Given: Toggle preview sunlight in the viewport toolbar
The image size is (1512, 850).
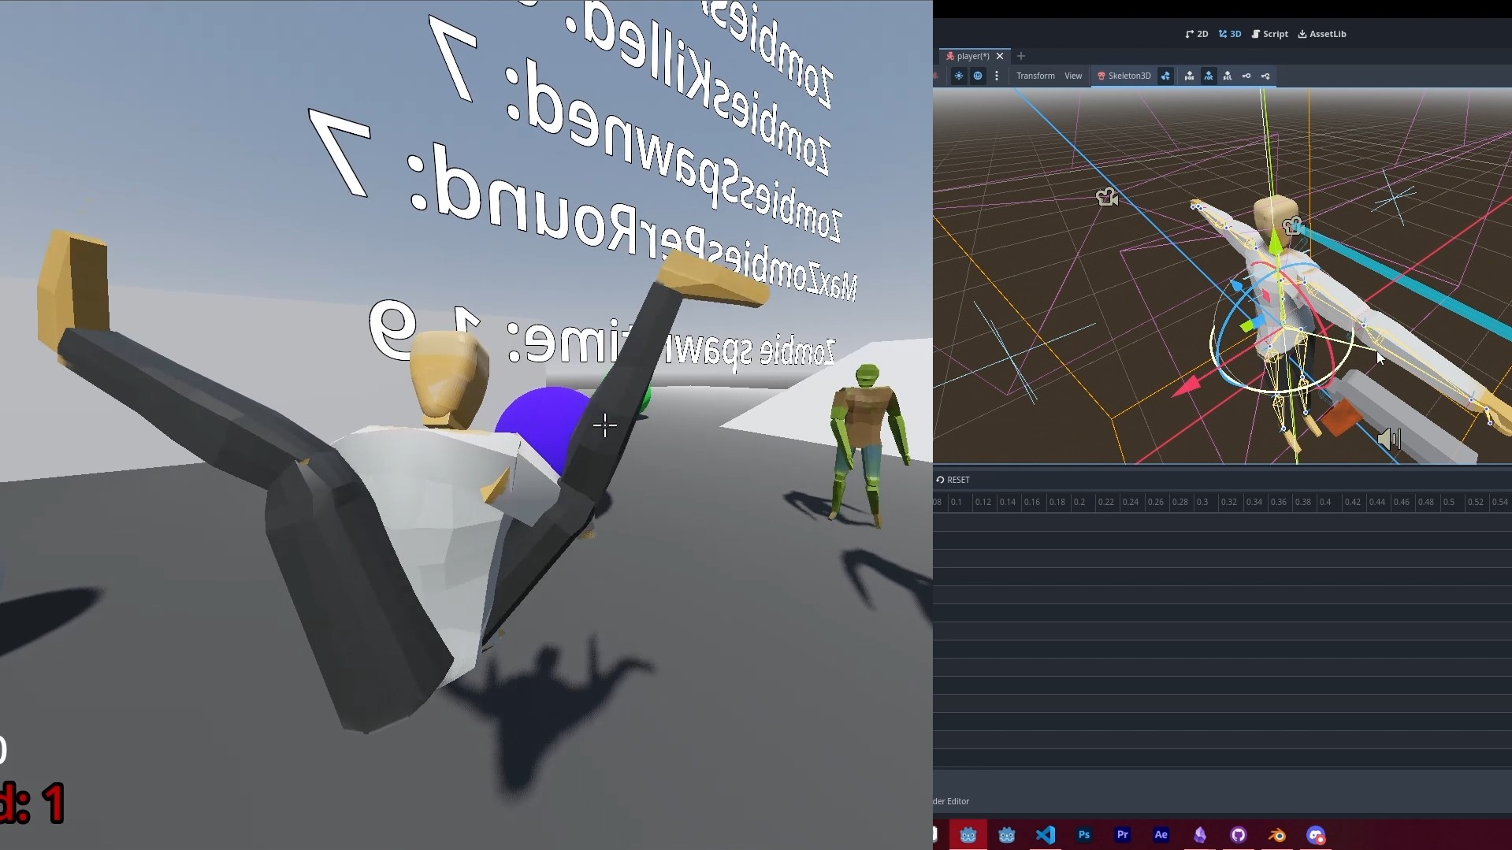Looking at the screenshot, I should tap(958, 76).
